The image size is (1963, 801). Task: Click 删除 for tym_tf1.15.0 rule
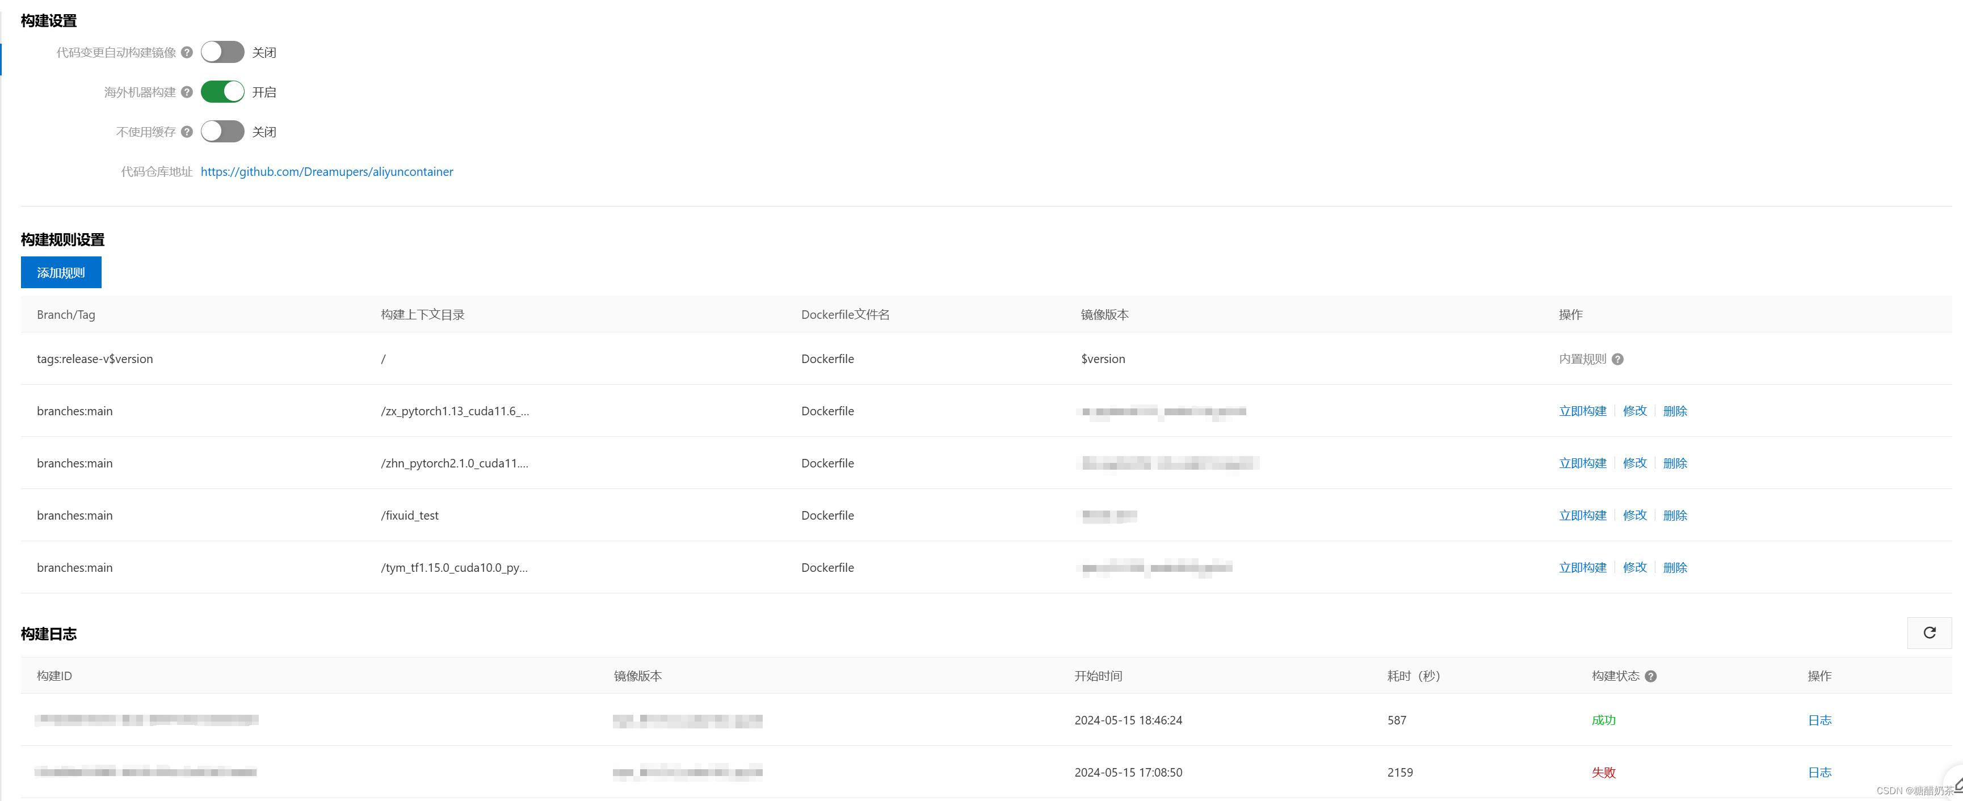(1675, 568)
